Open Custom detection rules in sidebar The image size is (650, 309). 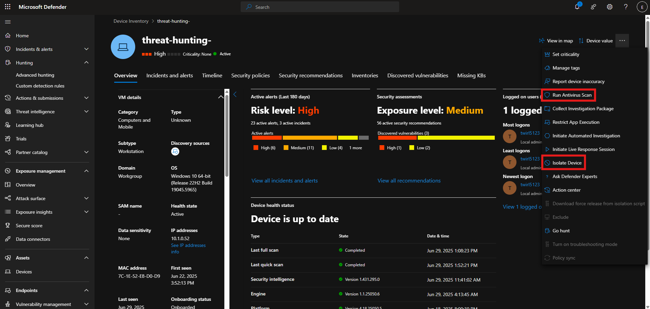coord(40,86)
